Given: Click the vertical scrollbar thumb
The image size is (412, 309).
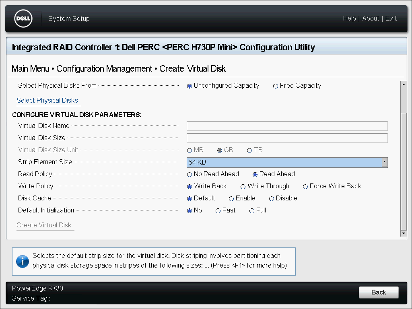Looking at the screenshot, I should click(404, 171).
